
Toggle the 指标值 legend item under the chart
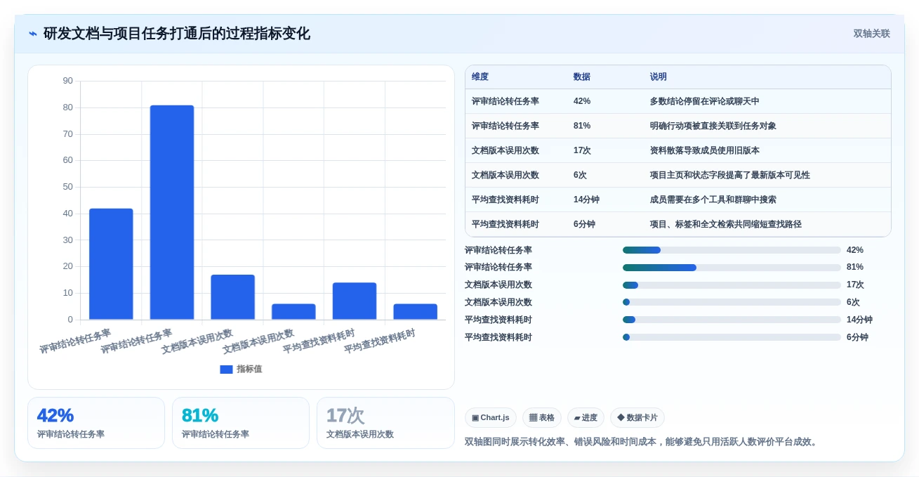click(x=241, y=369)
